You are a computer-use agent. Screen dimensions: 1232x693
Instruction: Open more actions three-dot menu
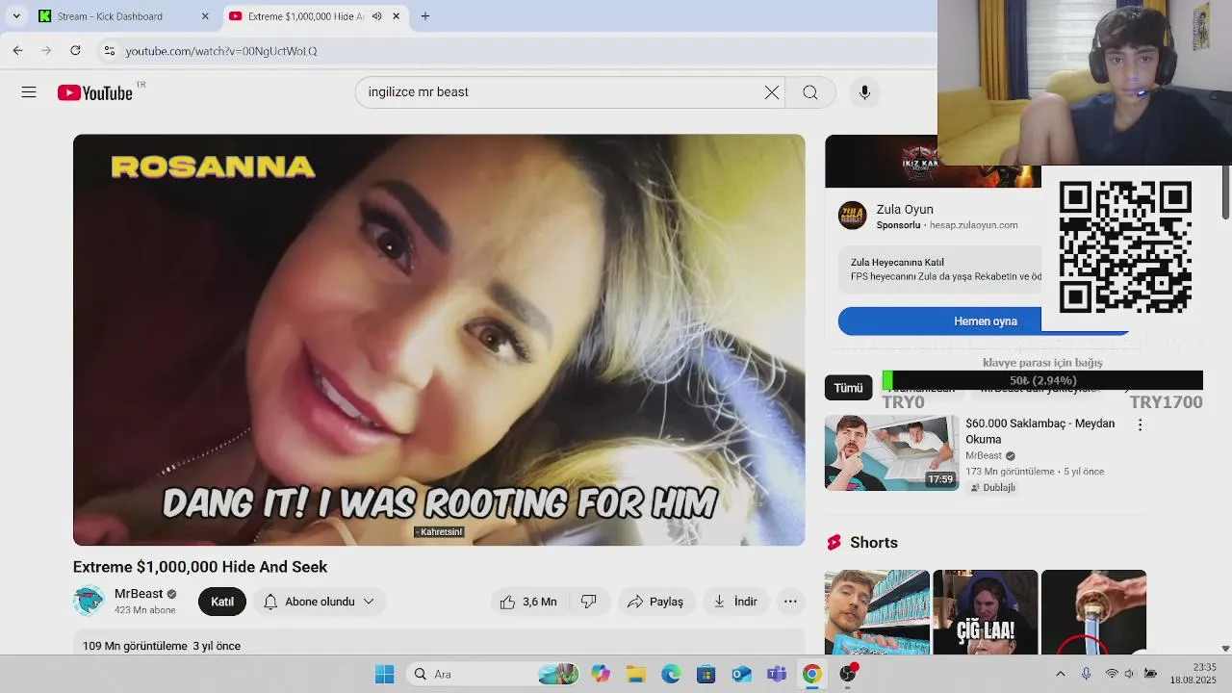790,602
